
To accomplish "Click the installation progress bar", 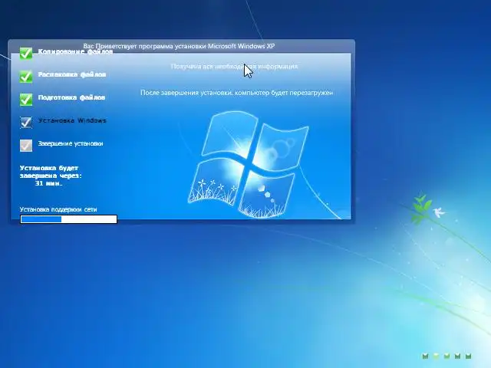I will (68, 219).
